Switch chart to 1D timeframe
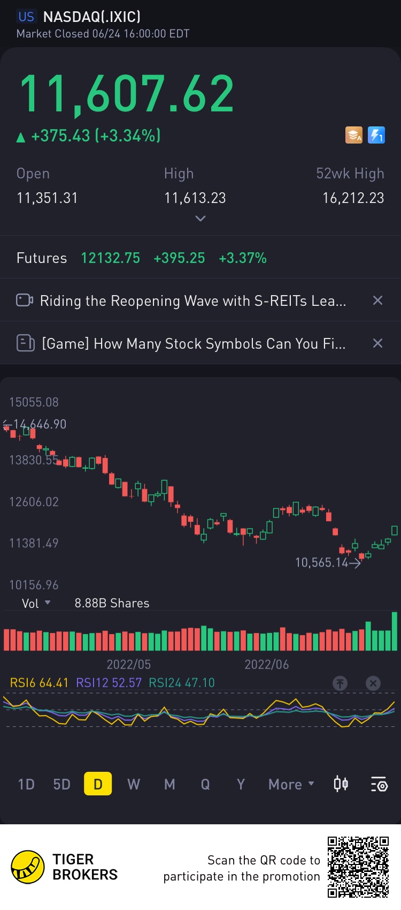 click(x=26, y=784)
